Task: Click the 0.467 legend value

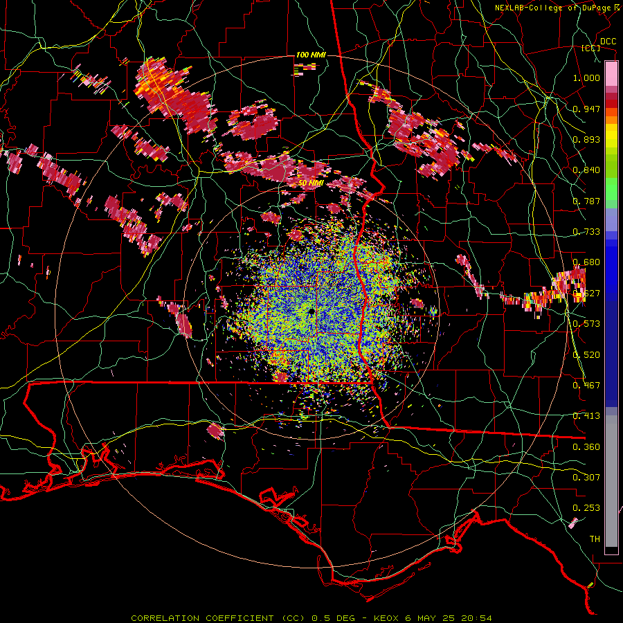Action: point(586,386)
